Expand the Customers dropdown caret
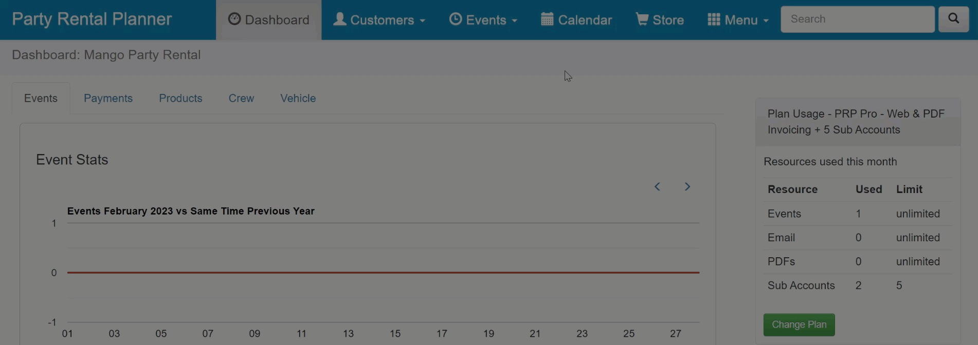 tap(423, 21)
